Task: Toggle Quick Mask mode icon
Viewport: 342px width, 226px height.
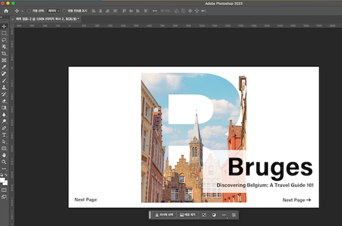Action: pos(4,189)
